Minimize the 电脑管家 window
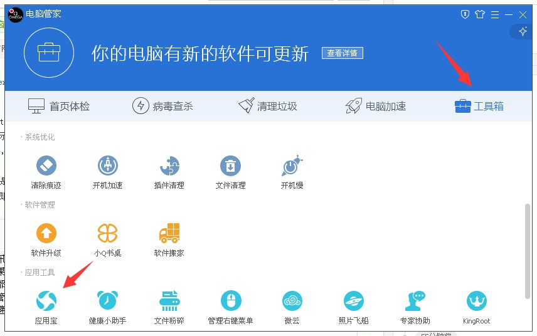 click(x=509, y=14)
